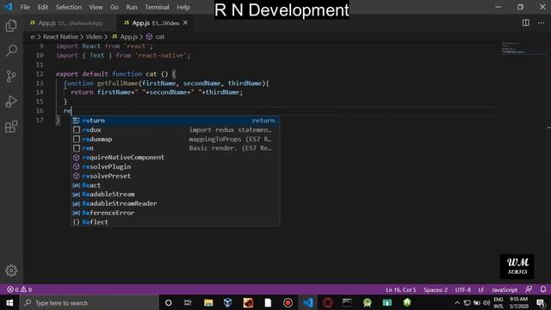
Task: Select 'resolvePreset' suggestion
Action: click(x=176, y=176)
